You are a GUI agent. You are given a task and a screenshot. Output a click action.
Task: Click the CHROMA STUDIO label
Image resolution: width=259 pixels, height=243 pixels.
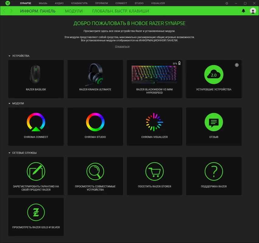(x=95, y=137)
